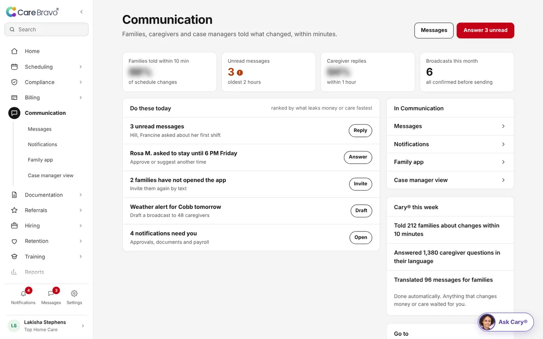Click the LS user avatar
543x339 pixels.
[x=14, y=325]
